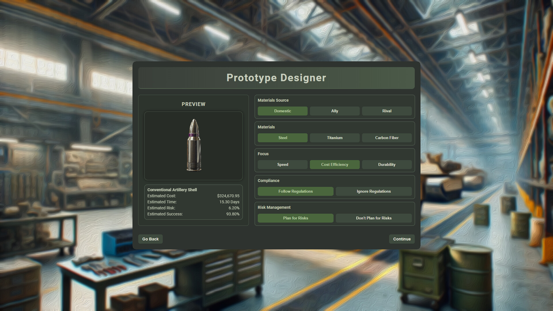Select Cost Efficiency focus
553x311 pixels.
pos(334,164)
